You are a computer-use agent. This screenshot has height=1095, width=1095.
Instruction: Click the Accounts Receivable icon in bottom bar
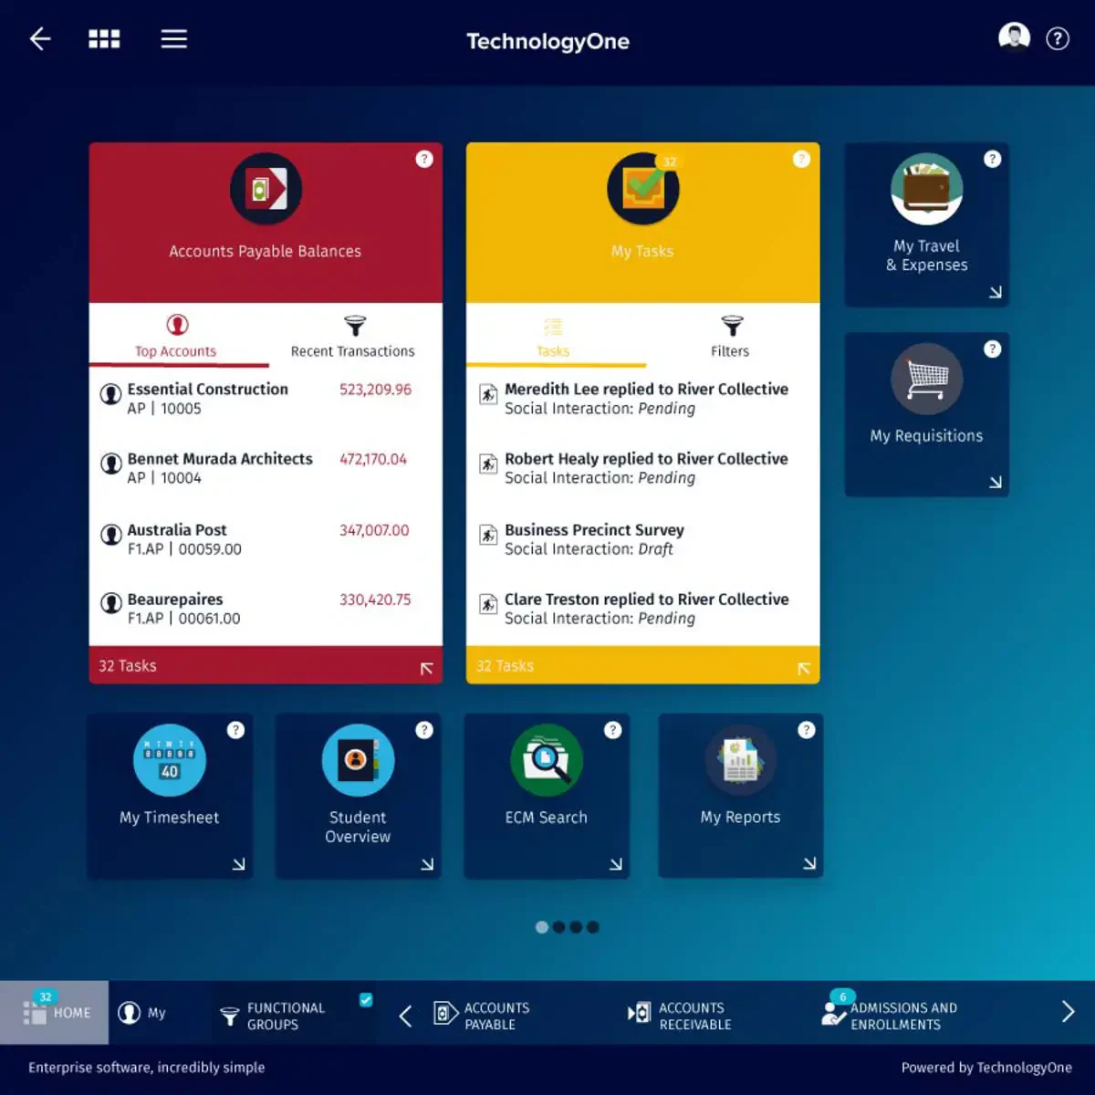[639, 1013]
